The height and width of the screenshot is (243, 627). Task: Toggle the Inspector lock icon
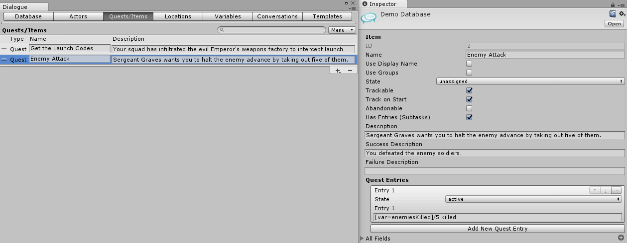pos(613,4)
